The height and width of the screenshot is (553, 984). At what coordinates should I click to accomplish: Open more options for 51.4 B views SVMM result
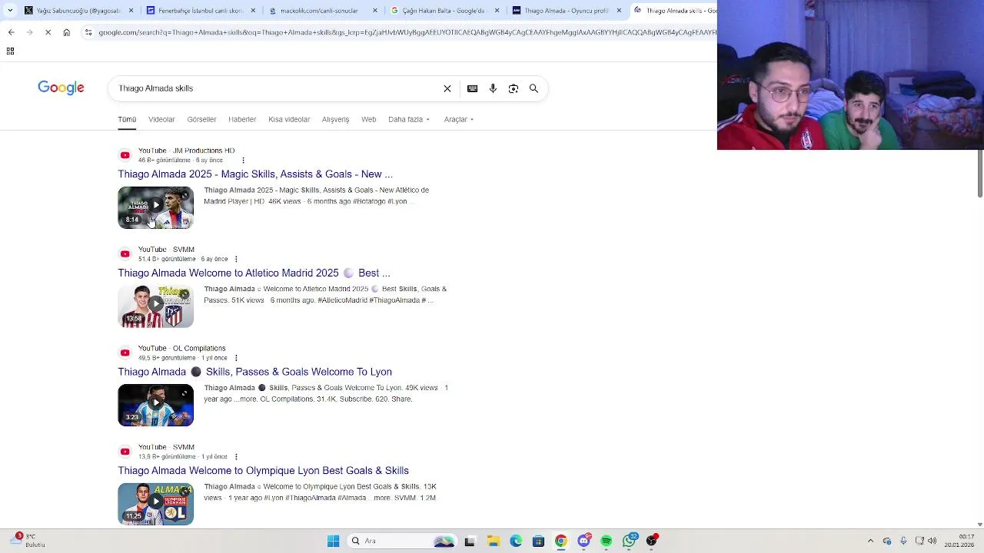(236, 259)
